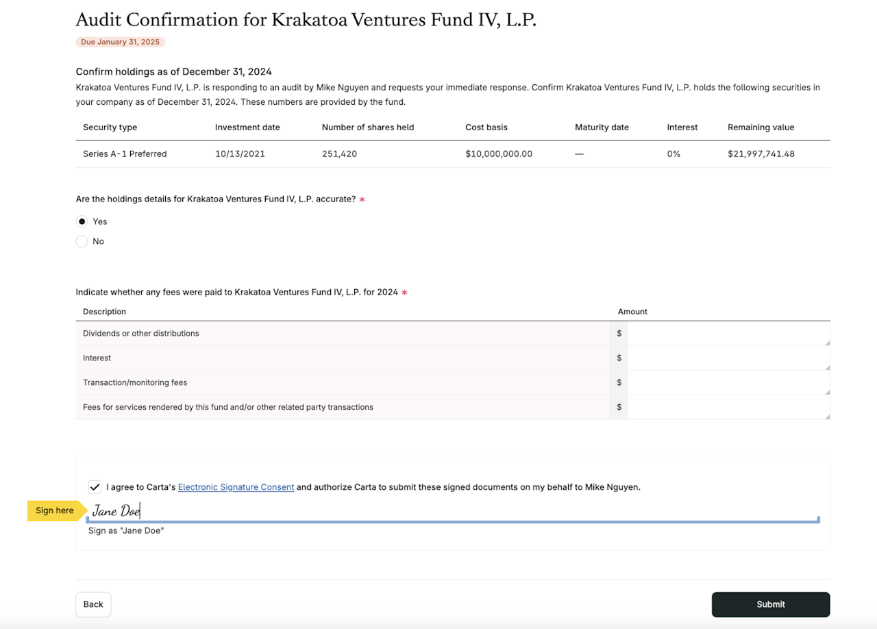Select the Yes radio button
877x629 pixels.
tap(82, 221)
